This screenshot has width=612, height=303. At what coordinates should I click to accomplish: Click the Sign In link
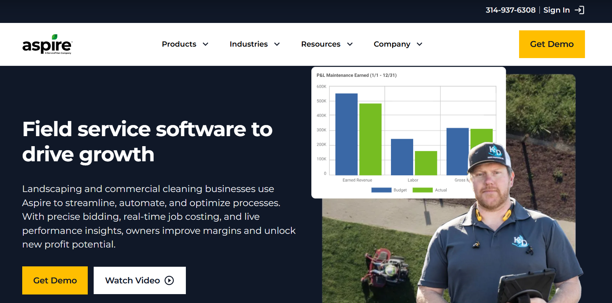[556, 10]
